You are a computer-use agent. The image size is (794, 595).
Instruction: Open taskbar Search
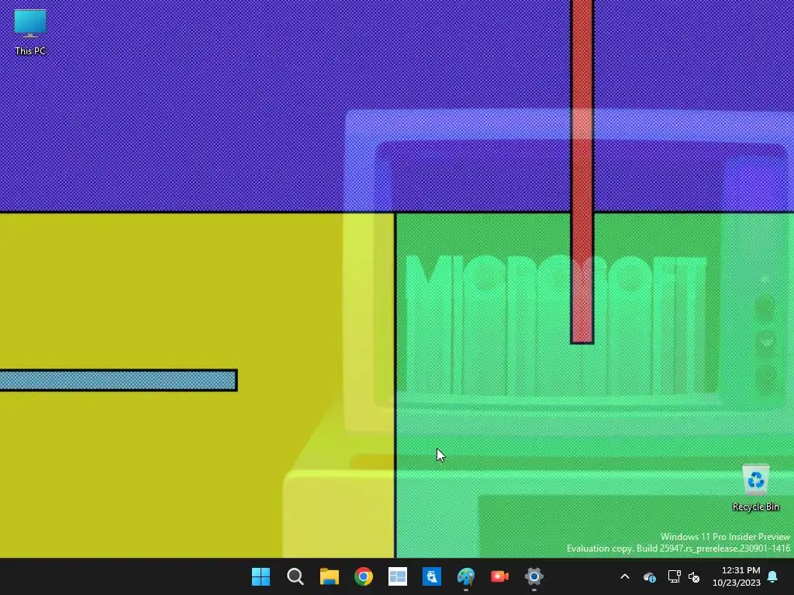coord(295,576)
